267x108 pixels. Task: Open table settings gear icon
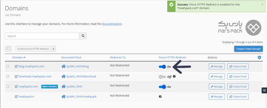[x=259, y=58]
